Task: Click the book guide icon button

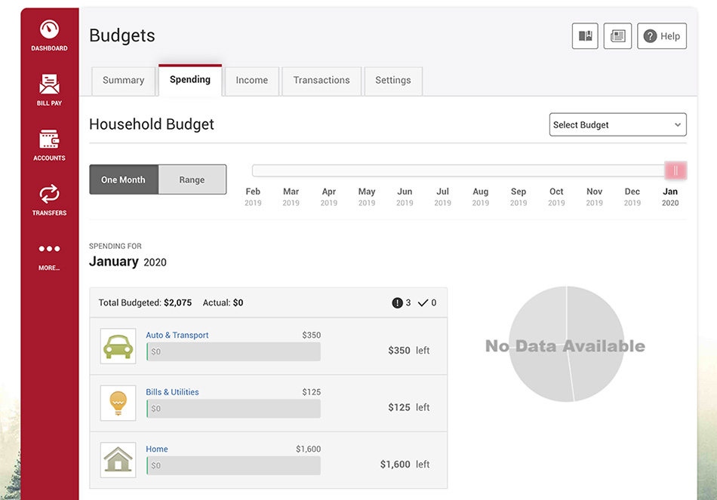Action: coord(585,35)
